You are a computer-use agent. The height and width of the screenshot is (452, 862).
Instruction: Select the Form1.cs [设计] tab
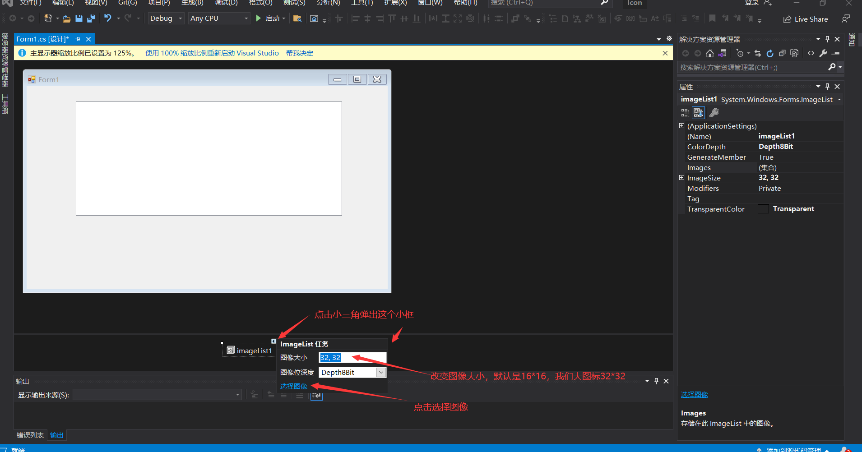[x=43, y=39]
